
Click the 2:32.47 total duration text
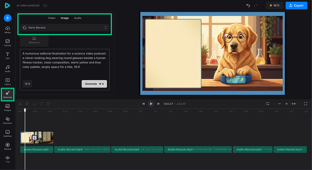[x=181, y=104]
